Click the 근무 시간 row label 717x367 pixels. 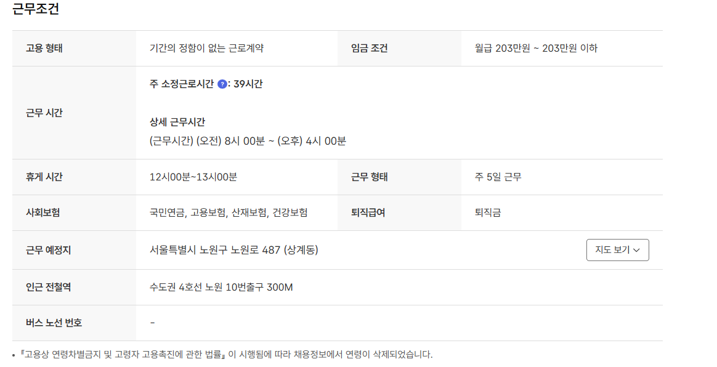45,114
